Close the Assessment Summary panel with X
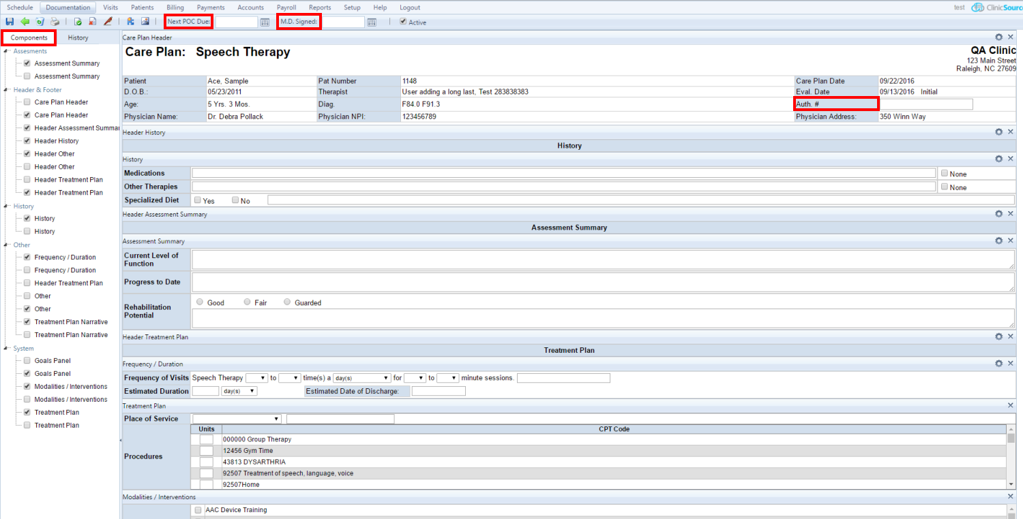The width and height of the screenshot is (1023, 519). 1011,241
